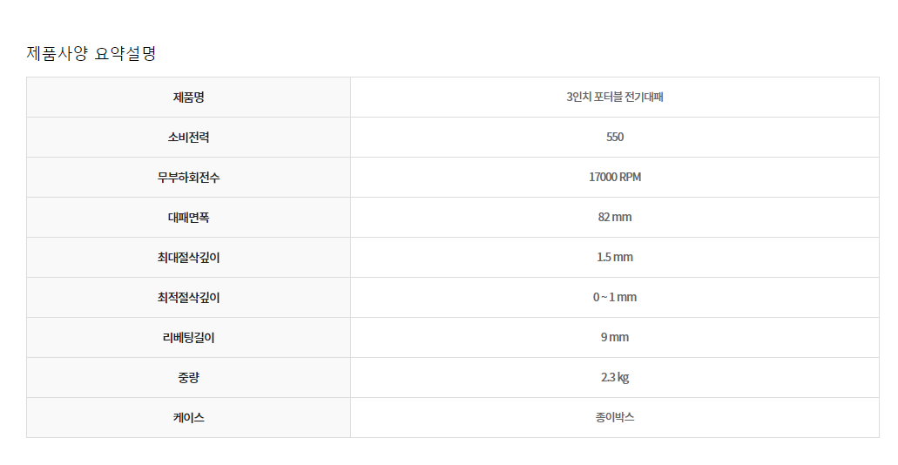
Task: Select the '무부하회전수' label cell
Action: 188,178
